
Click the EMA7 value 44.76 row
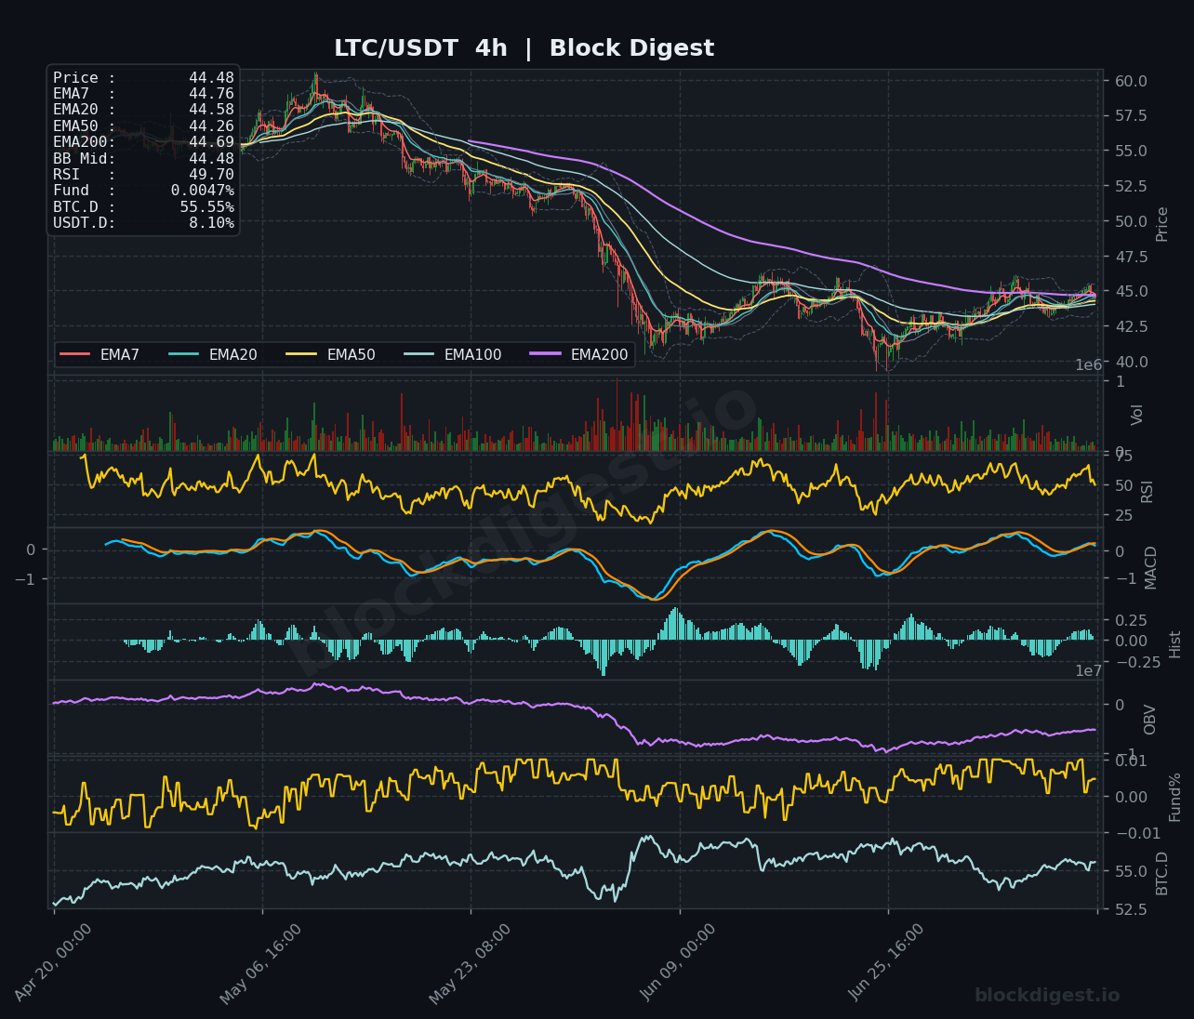[x=143, y=94]
